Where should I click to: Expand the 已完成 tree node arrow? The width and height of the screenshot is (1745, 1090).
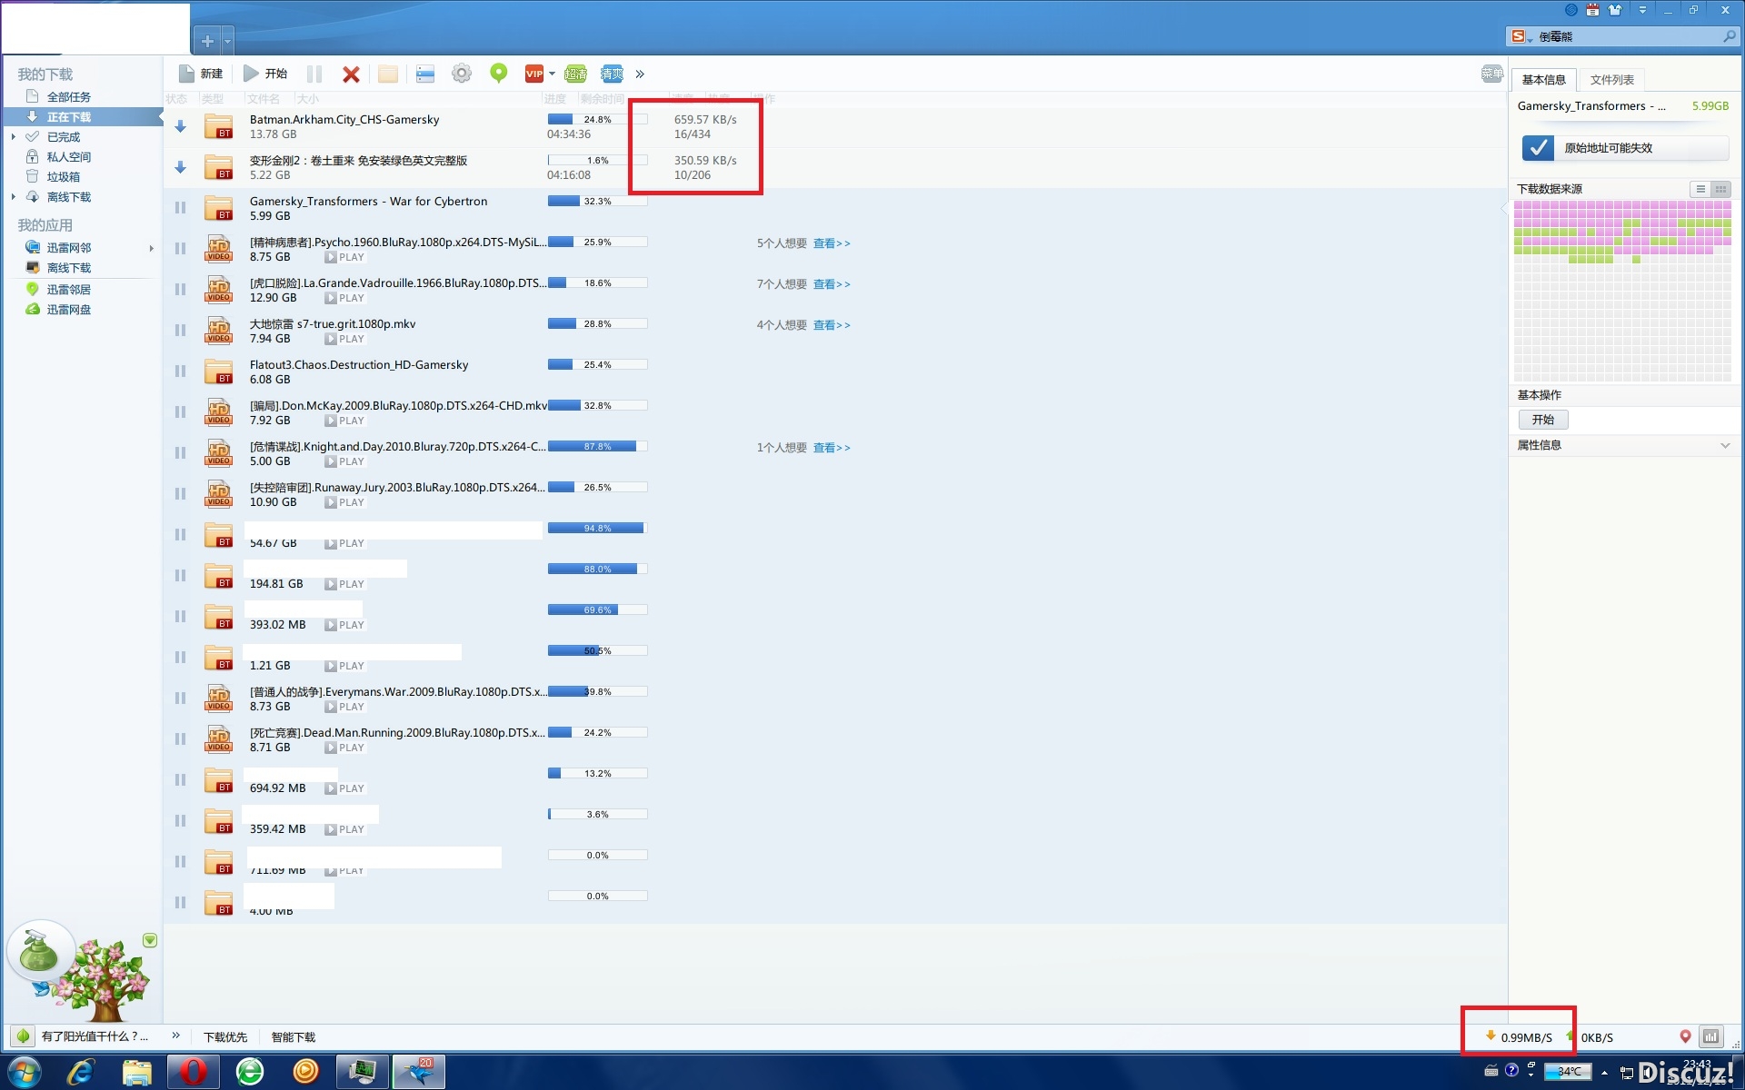(x=14, y=137)
